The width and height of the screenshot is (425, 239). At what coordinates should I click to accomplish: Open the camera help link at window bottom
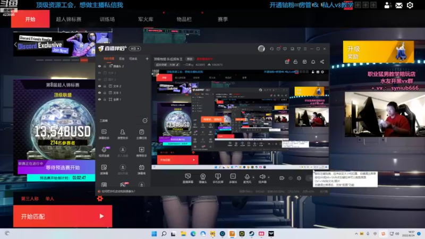click(x=118, y=191)
